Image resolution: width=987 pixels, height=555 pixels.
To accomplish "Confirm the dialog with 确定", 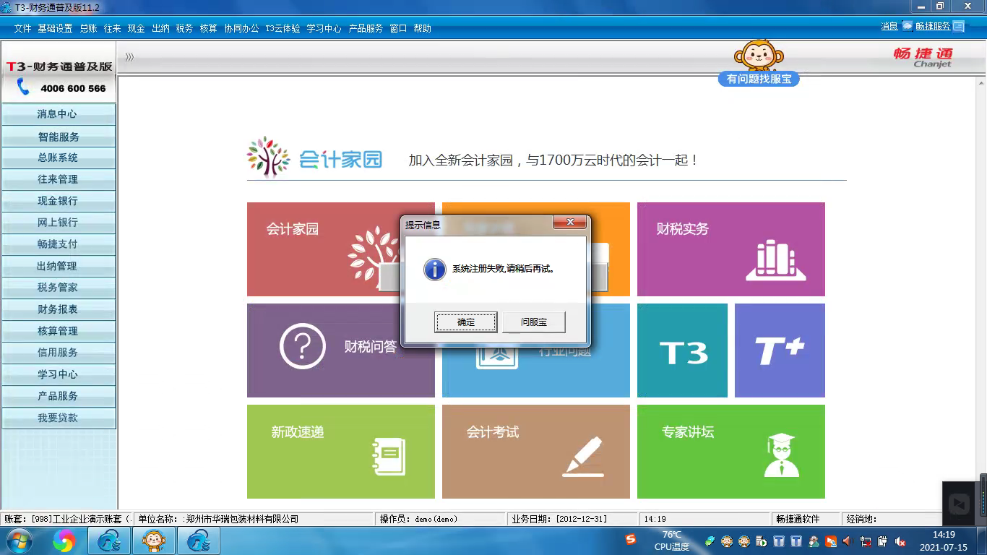I will (x=466, y=322).
